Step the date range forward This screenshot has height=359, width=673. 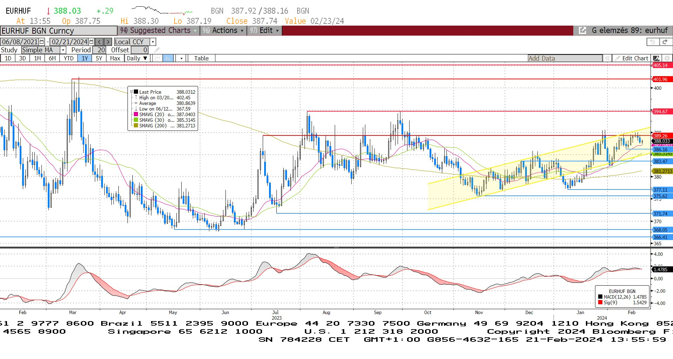(108, 42)
